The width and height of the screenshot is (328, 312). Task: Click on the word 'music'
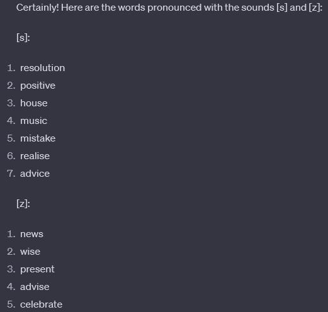coord(33,121)
